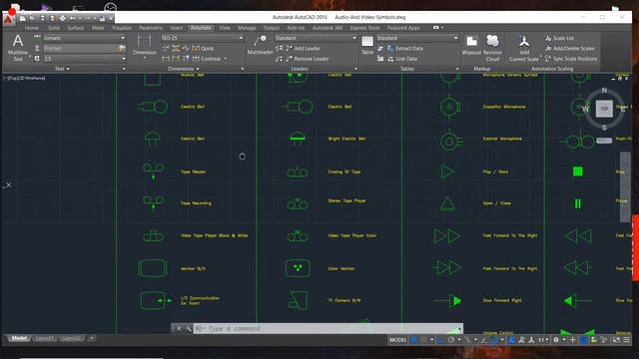Switch to the Layout1 tab

click(44, 338)
